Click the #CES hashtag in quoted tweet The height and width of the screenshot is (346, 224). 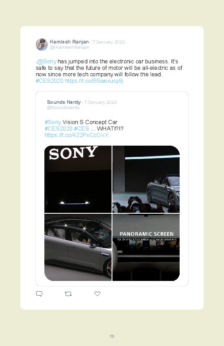(81, 128)
